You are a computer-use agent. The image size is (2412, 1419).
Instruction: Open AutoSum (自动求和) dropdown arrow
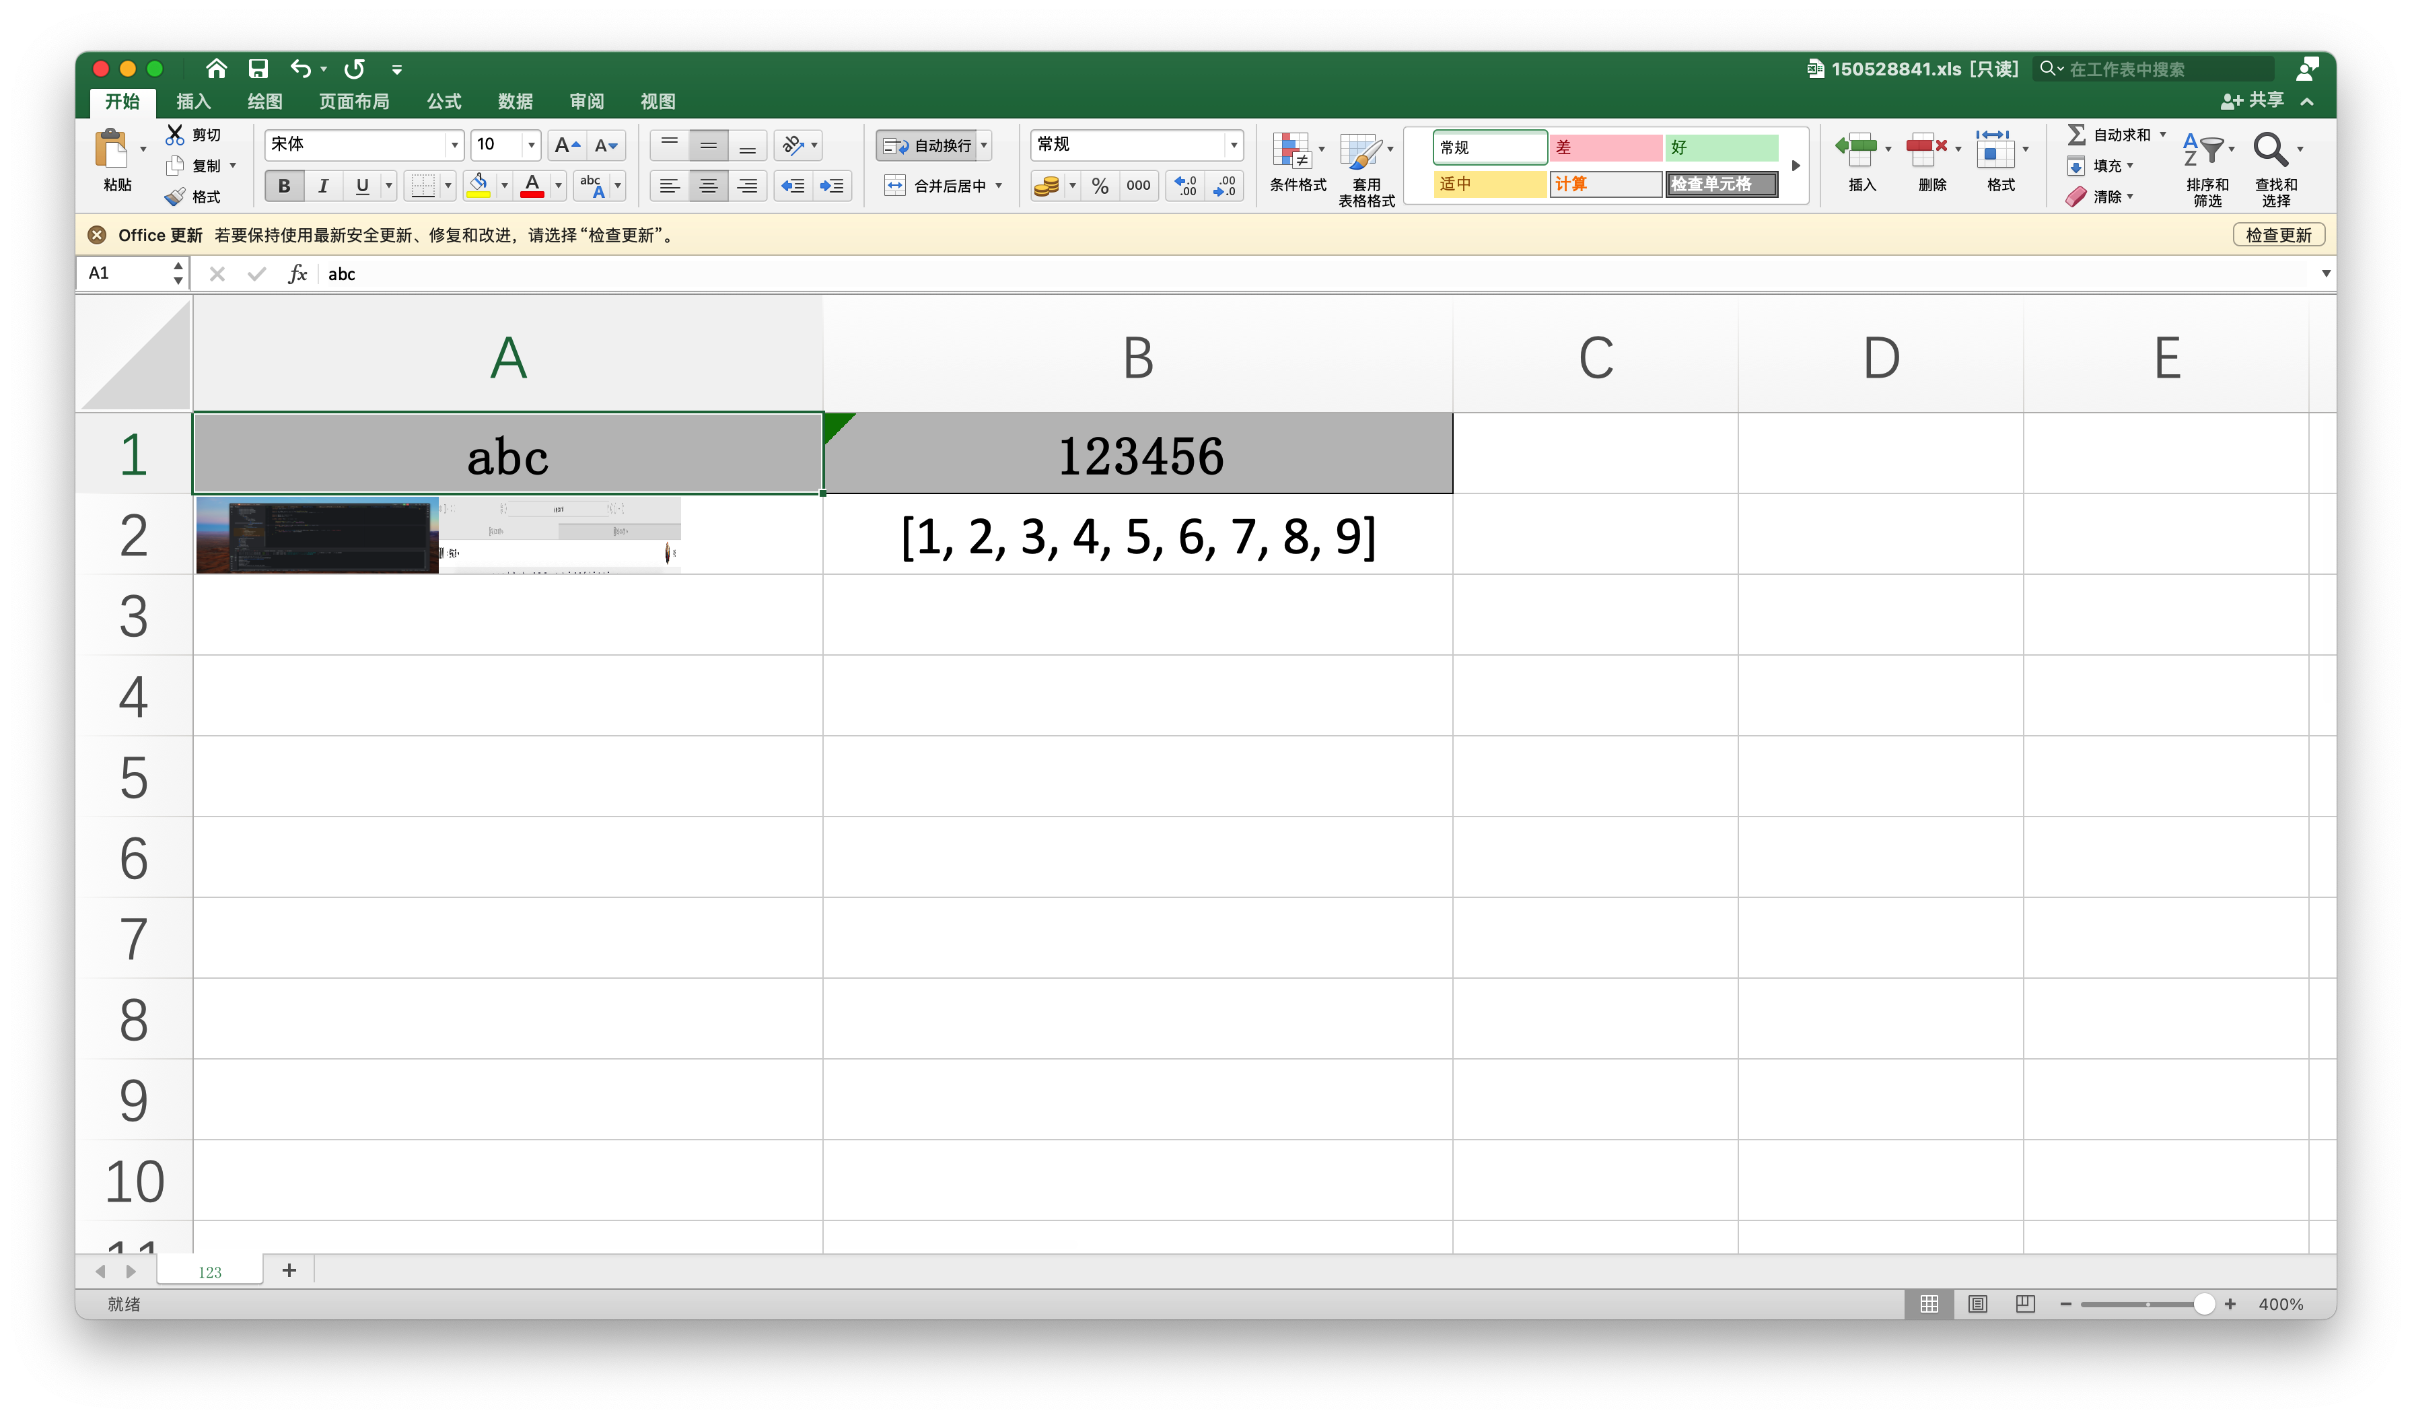(x=2162, y=135)
